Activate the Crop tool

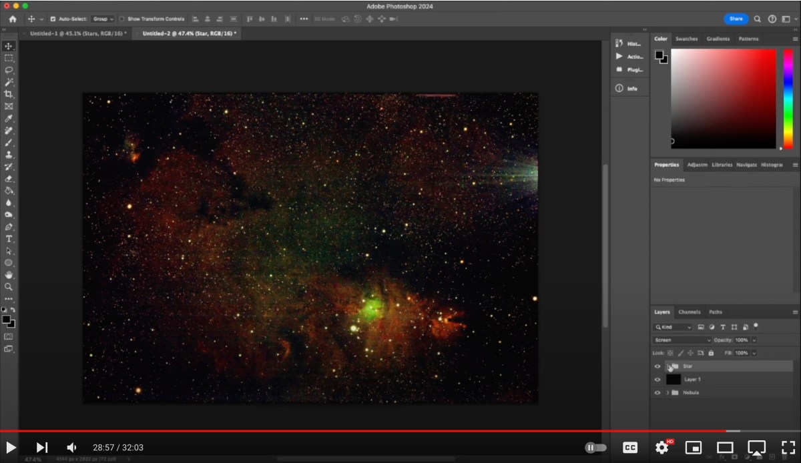point(9,94)
